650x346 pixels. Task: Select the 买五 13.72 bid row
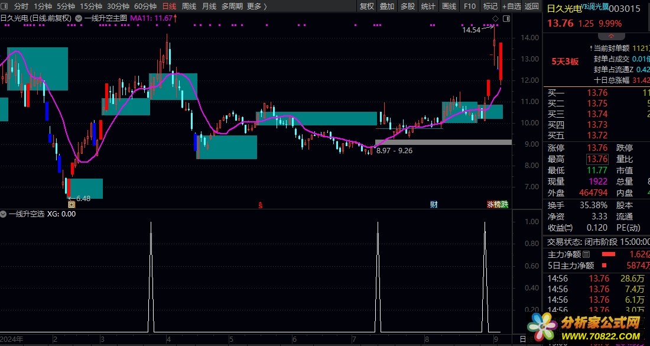pyautogui.click(x=597, y=135)
